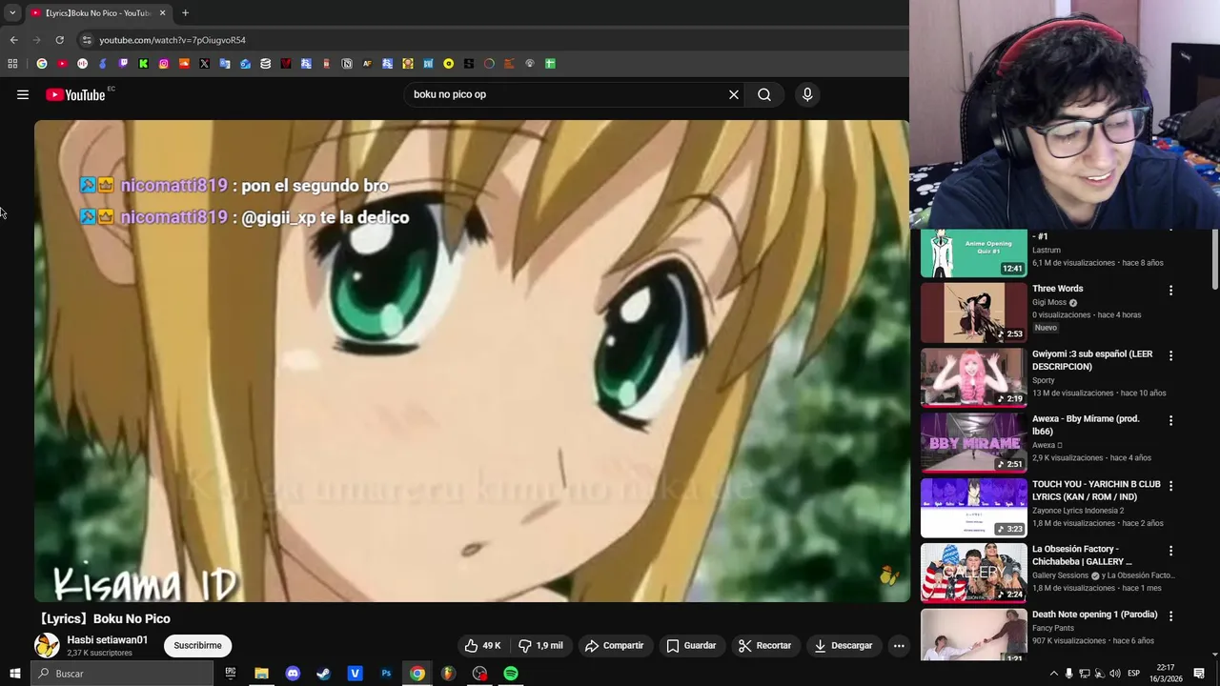
Task: Start voice search with the microphone icon
Action: coord(807,94)
